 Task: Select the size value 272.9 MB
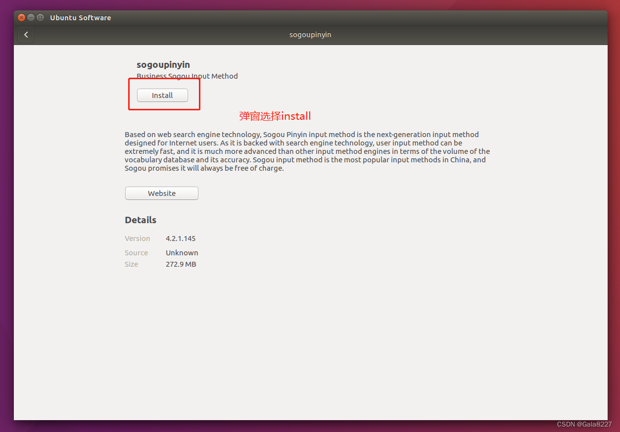tap(181, 264)
